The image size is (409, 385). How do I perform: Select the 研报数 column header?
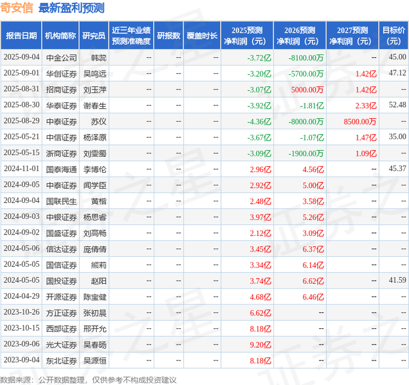point(168,36)
